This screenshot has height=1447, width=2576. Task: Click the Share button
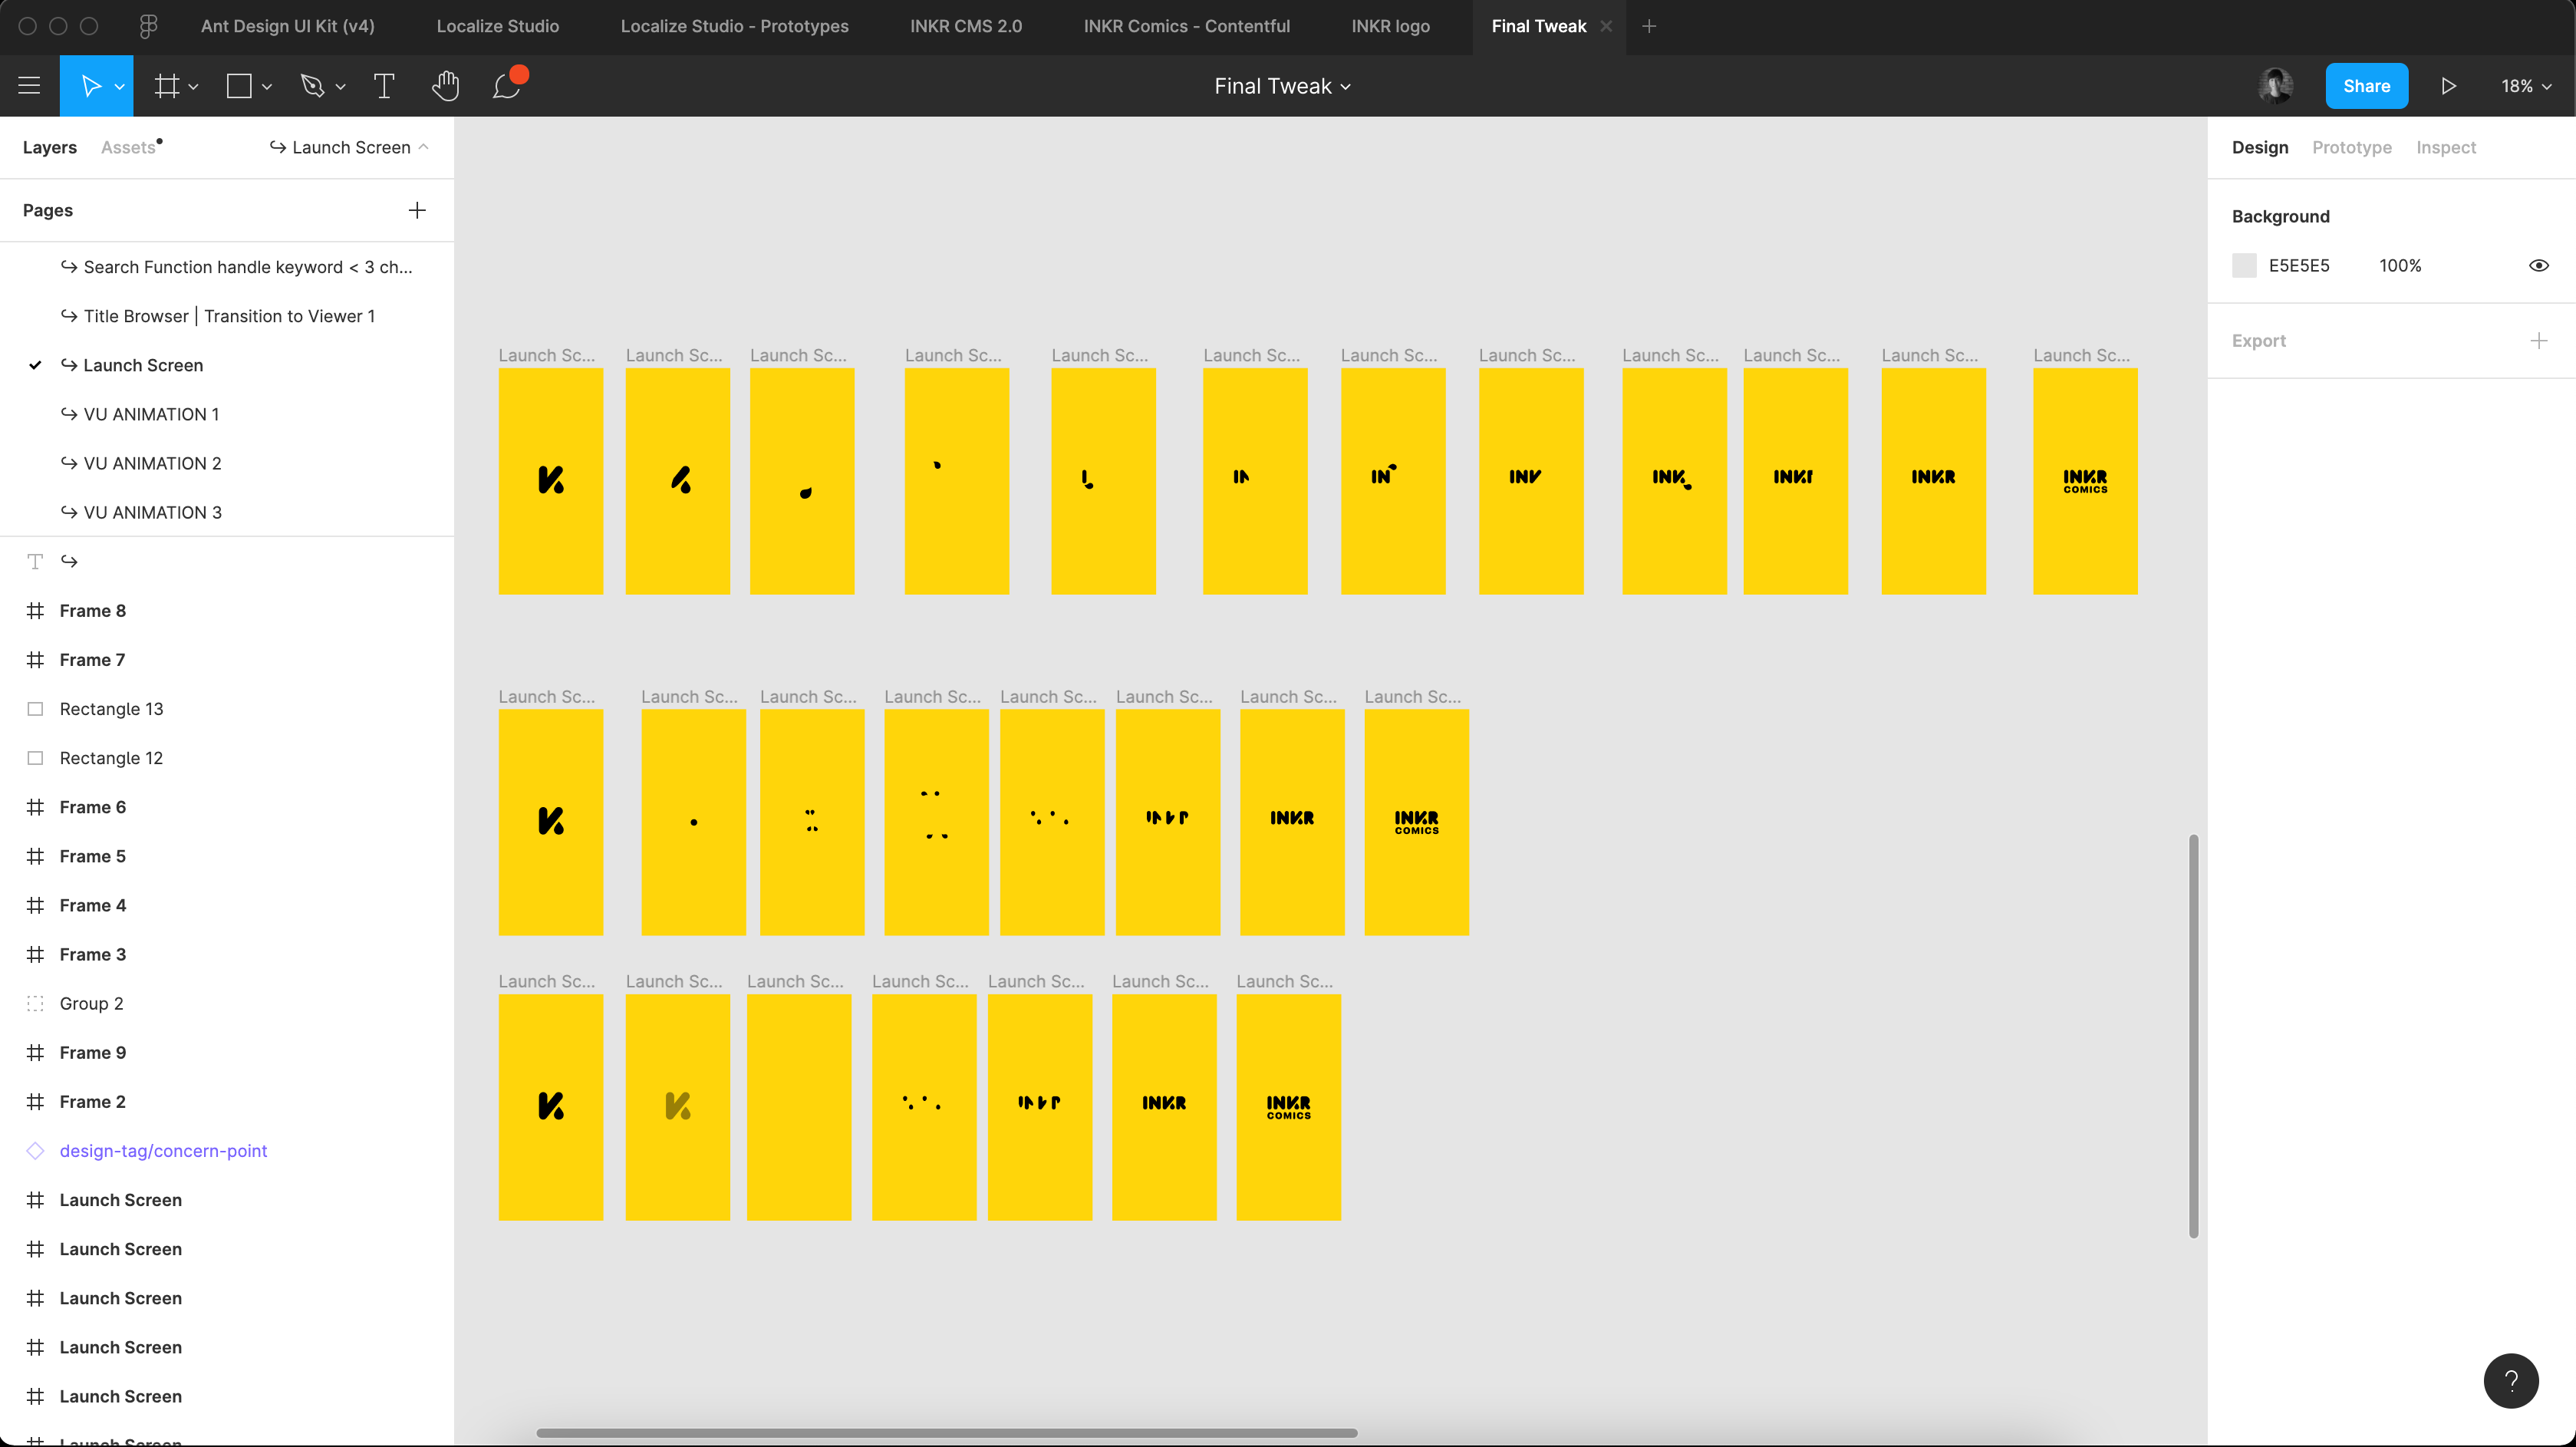2366,86
